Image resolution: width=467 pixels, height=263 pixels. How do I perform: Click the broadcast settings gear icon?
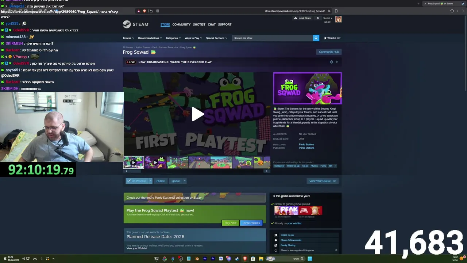[331, 62]
